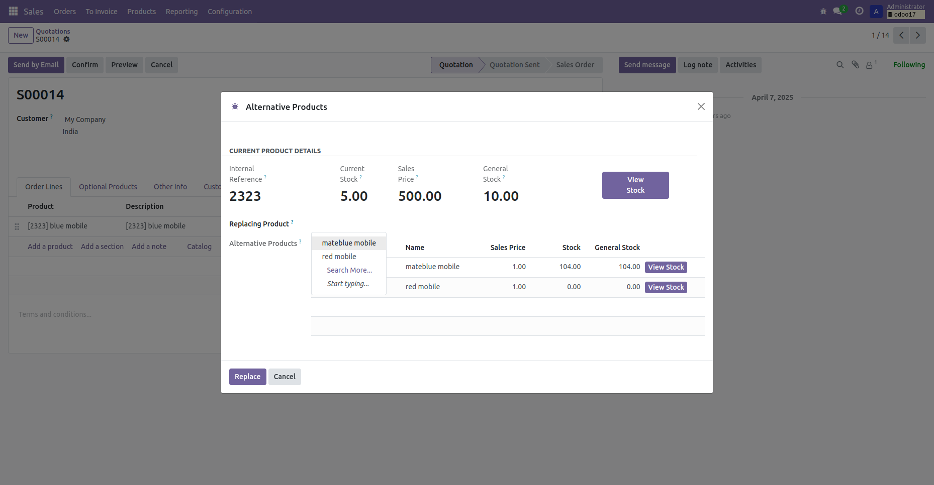
Task: Click the large View Stock button
Action: coord(635,185)
